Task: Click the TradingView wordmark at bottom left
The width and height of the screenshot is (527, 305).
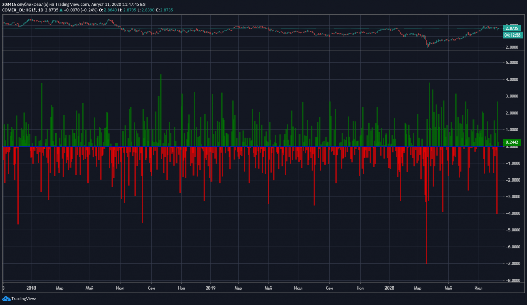Action: pyautogui.click(x=23, y=299)
